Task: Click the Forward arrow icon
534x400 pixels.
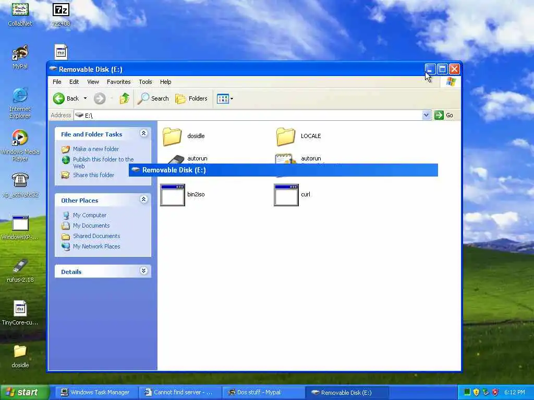Action: coord(100,98)
